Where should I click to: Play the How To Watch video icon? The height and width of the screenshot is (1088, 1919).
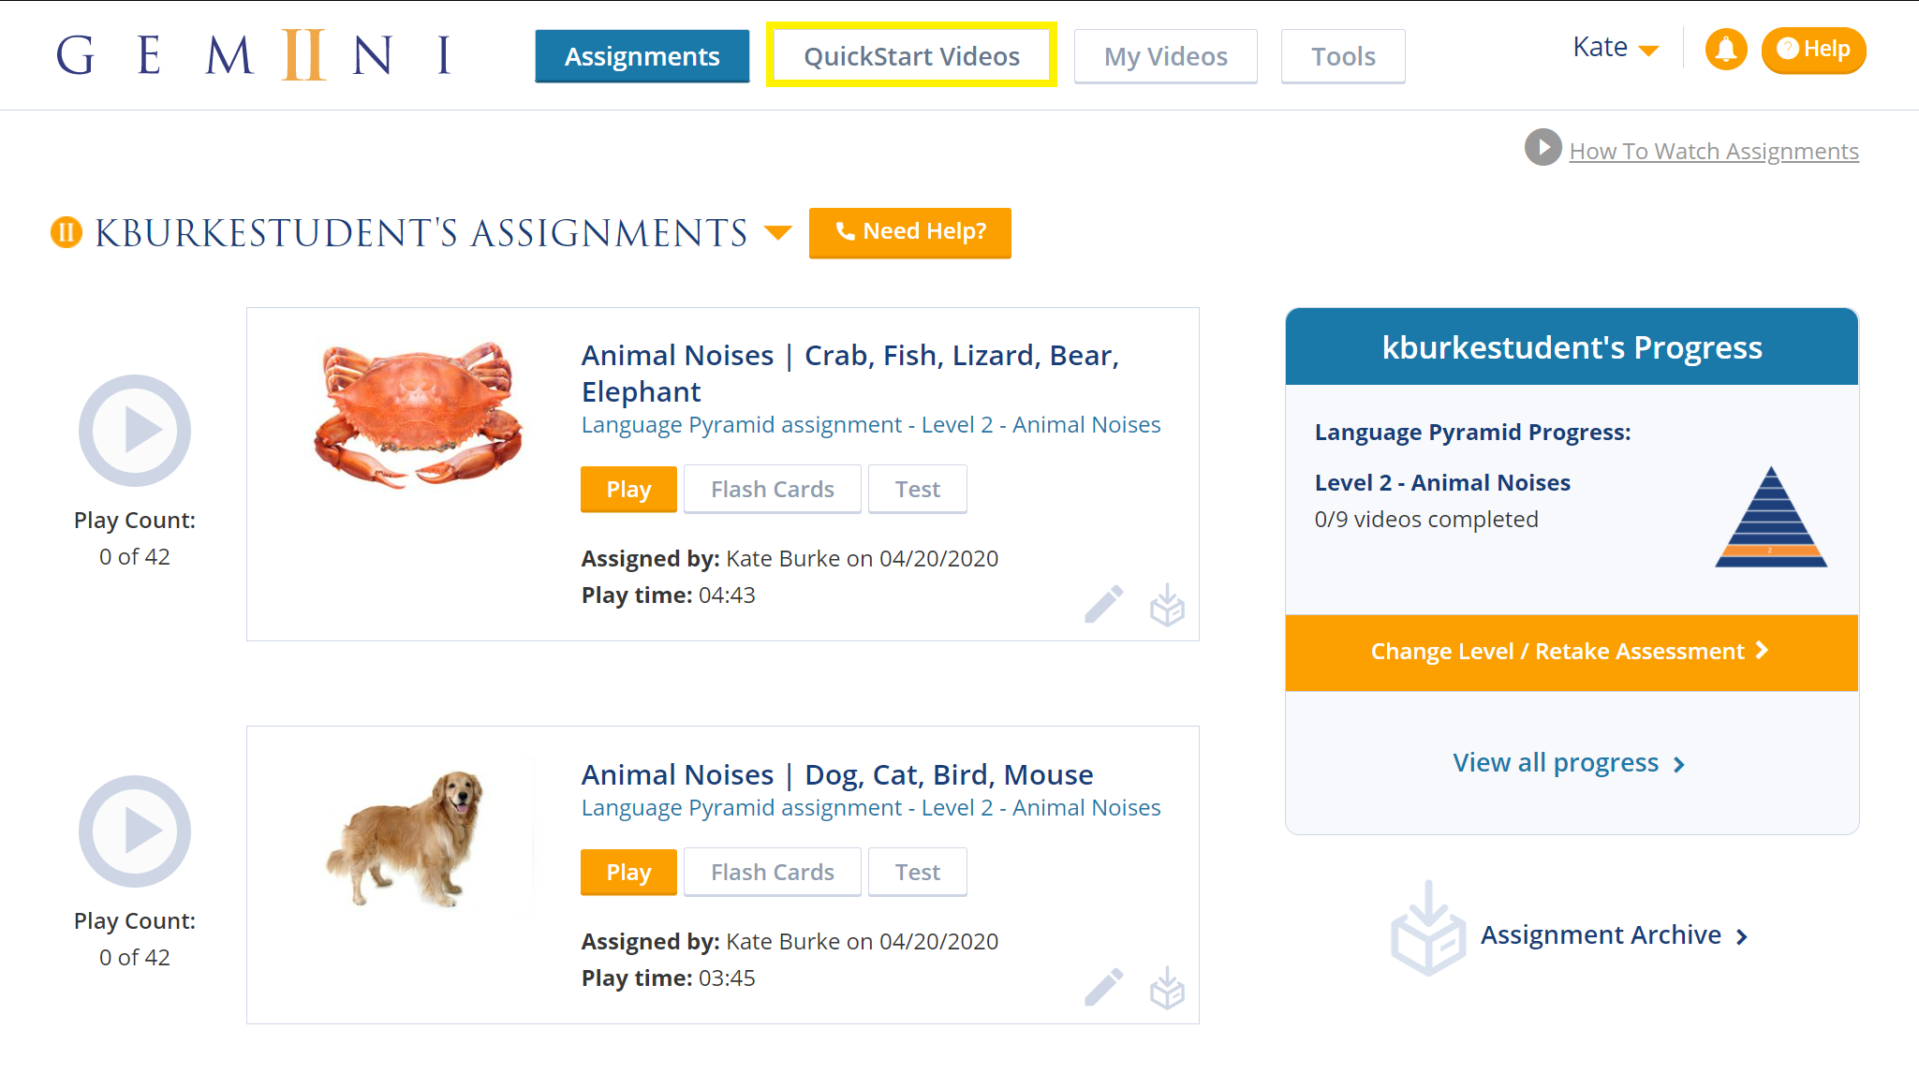pos(1543,147)
